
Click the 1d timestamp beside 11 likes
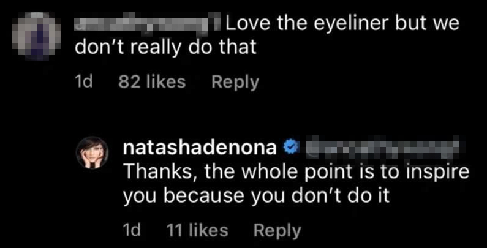(131, 230)
